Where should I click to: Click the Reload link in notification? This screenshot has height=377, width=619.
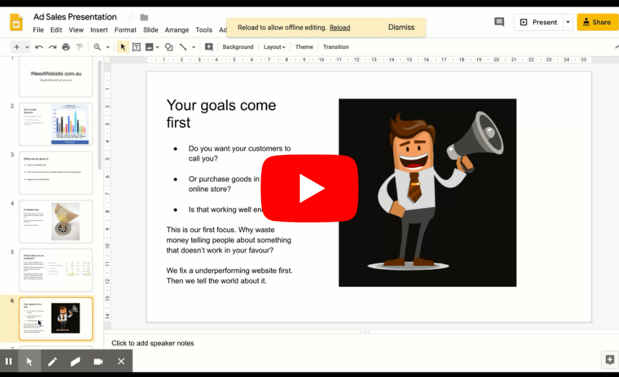[340, 27]
